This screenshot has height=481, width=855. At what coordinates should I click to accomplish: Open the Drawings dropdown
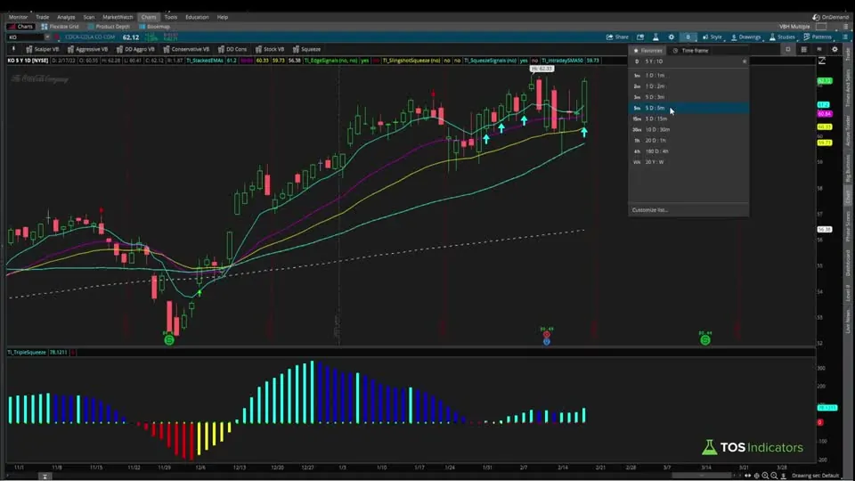coord(746,37)
